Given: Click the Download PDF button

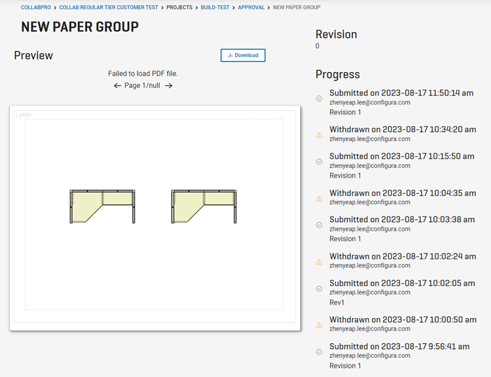Looking at the screenshot, I should coord(243,56).
